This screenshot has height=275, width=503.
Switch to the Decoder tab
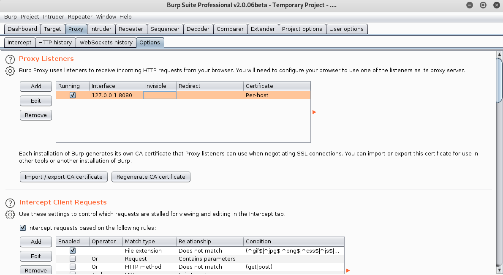[198, 29]
